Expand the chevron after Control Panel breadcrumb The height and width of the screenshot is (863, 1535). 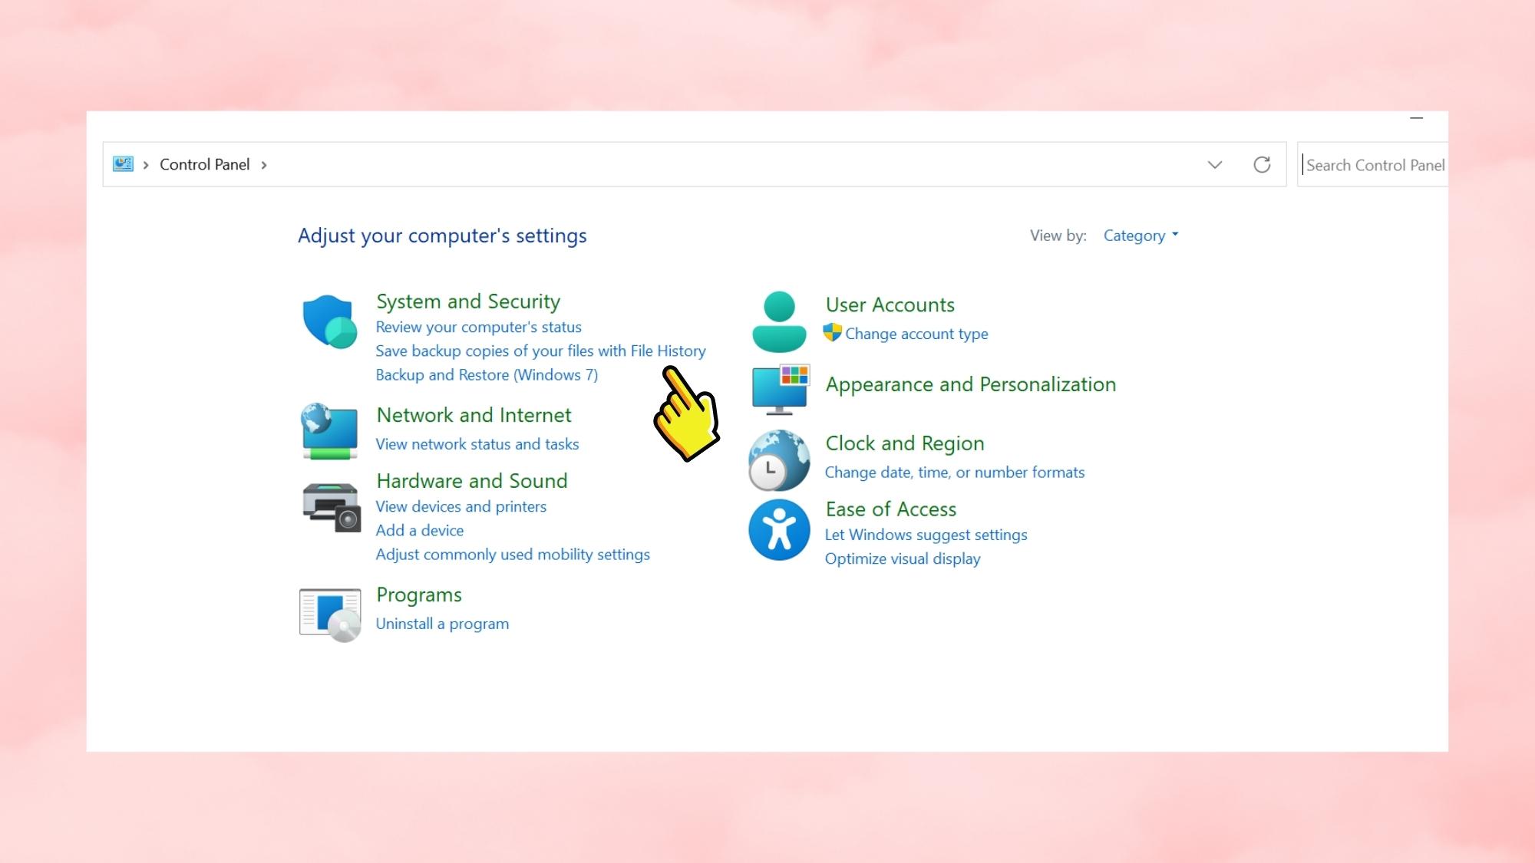264,165
